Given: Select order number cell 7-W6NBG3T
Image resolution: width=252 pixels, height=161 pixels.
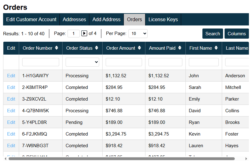Looking at the screenshot, I should point(35,146).
